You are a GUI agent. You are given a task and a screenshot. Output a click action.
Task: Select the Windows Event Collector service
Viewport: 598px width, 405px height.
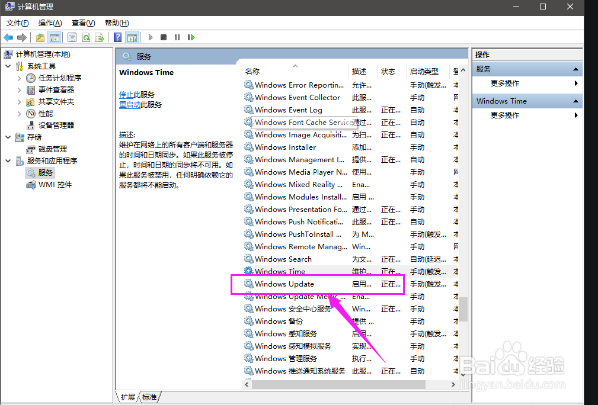click(351, 98)
